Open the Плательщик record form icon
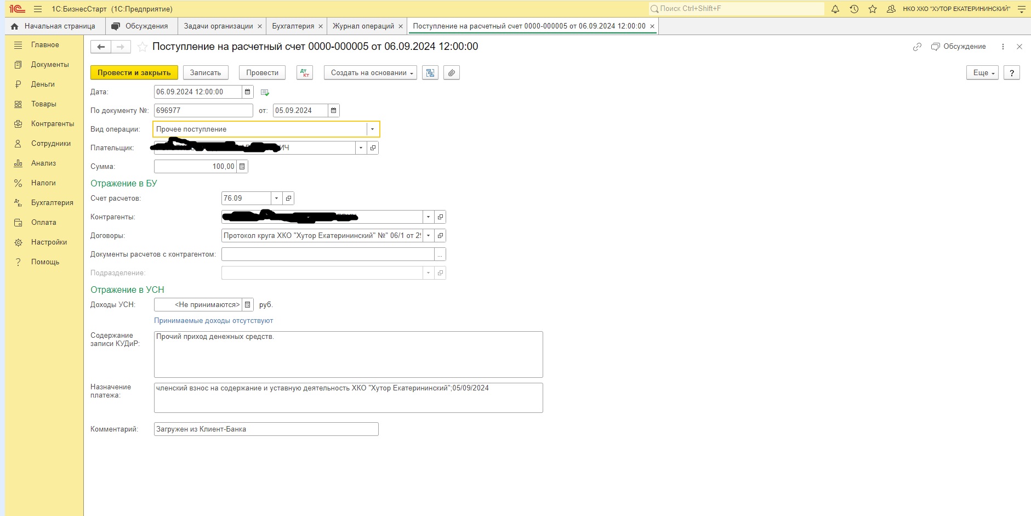 pyautogui.click(x=373, y=148)
